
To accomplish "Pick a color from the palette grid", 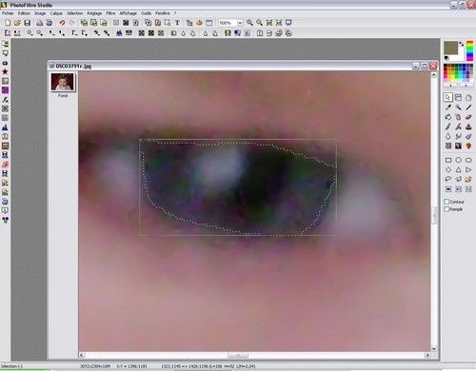I will tap(458, 72).
